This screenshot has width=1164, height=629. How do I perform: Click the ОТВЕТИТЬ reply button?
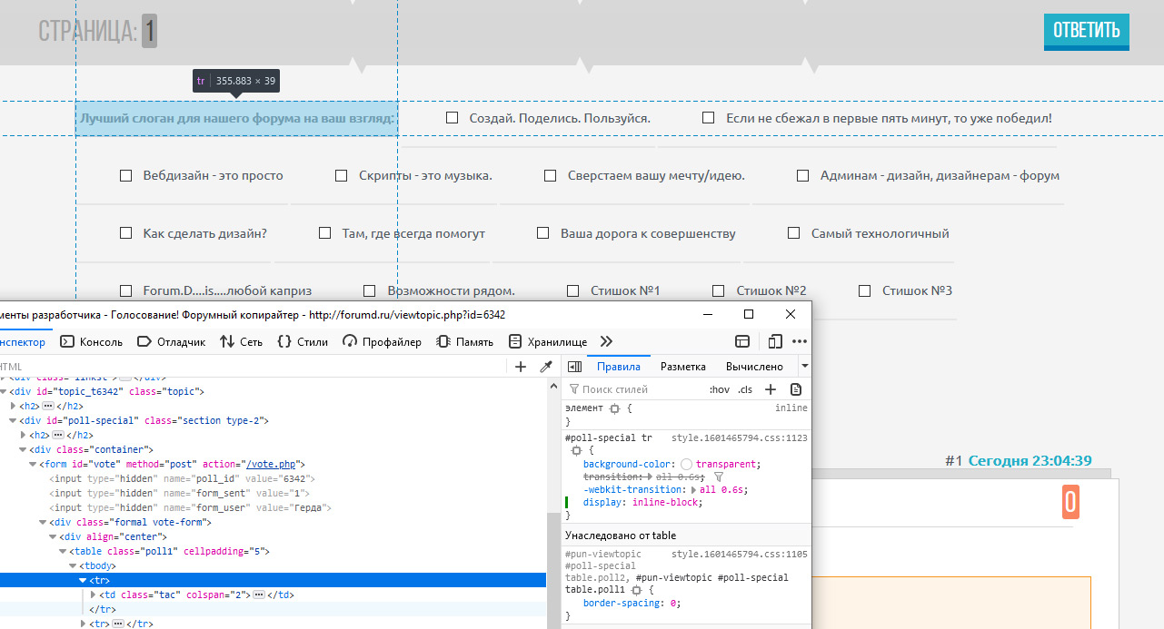click(x=1087, y=31)
